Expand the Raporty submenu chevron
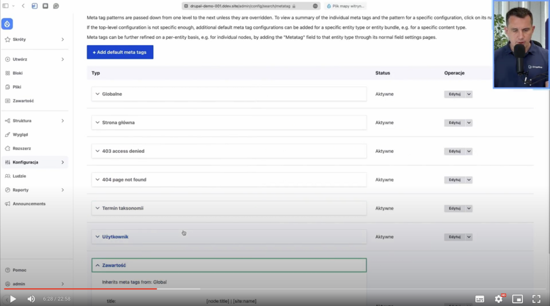The height and width of the screenshot is (306, 550). 63,190
